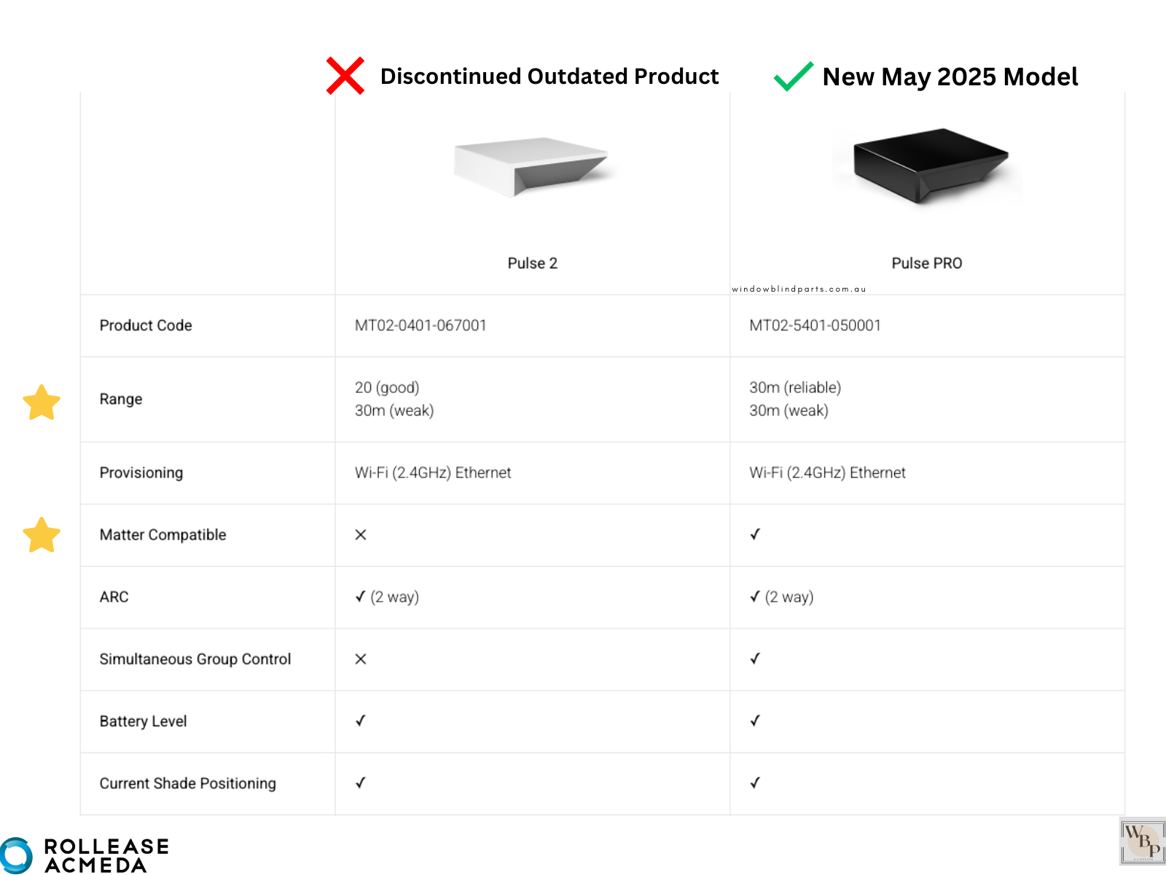Click the white Pulse 2 hub image

click(532, 166)
